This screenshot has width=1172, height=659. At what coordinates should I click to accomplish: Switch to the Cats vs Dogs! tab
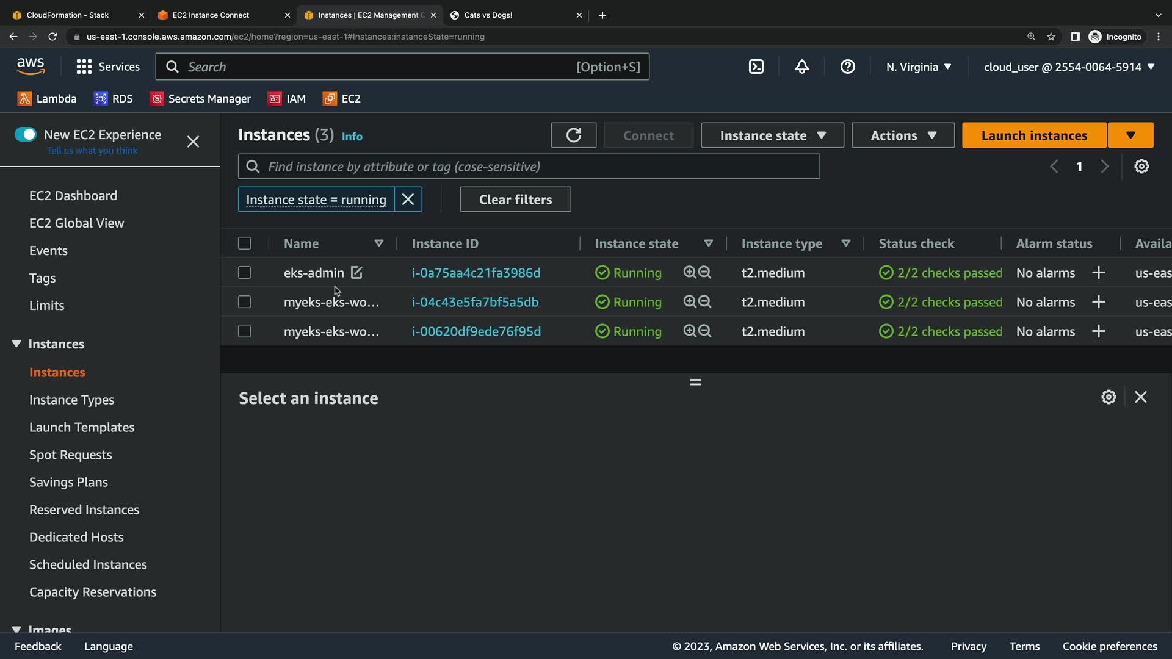(488, 15)
